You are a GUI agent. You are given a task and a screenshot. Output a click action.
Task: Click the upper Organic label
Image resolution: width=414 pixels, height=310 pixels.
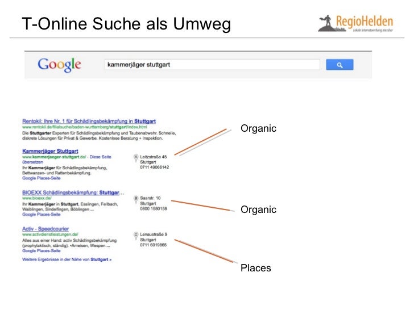pos(258,128)
